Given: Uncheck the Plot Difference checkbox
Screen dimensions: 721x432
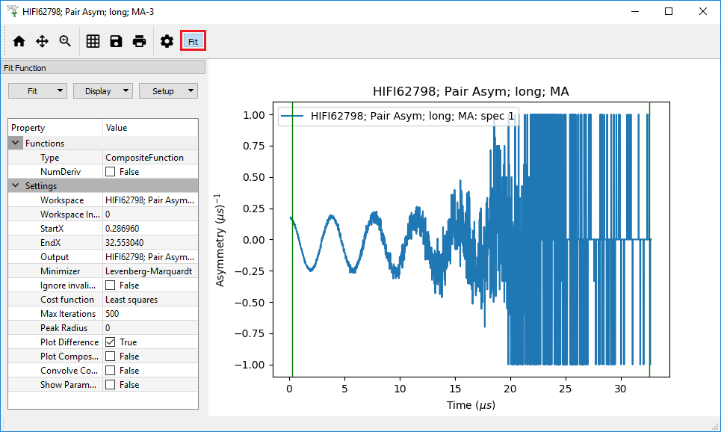Looking at the screenshot, I should (111, 342).
